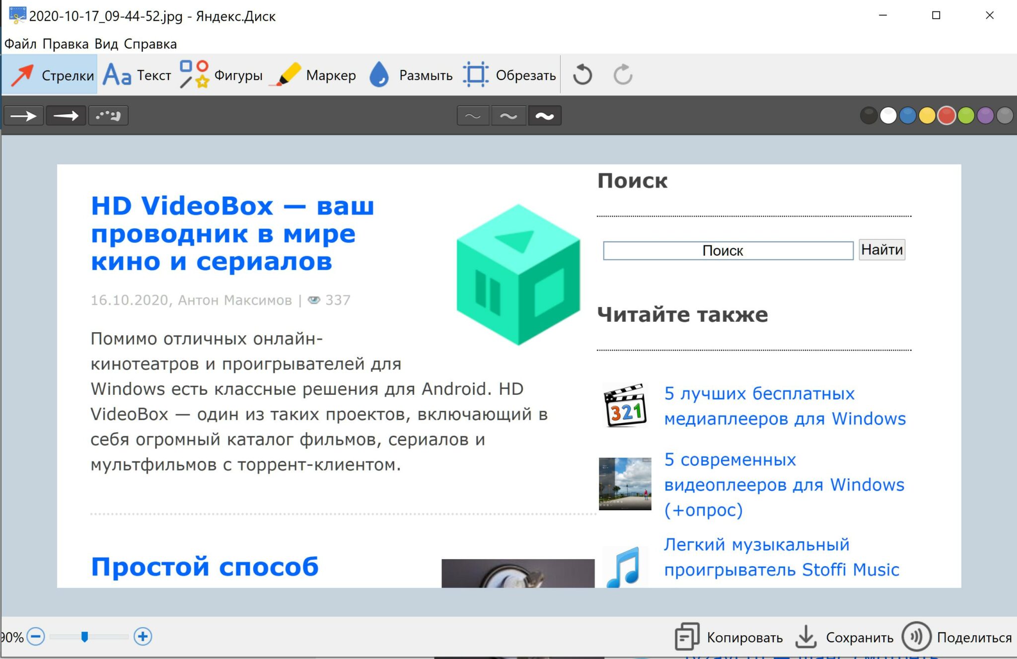This screenshot has width=1017, height=659.
Task: Click the Поделиться share button
Action: click(957, 637)
